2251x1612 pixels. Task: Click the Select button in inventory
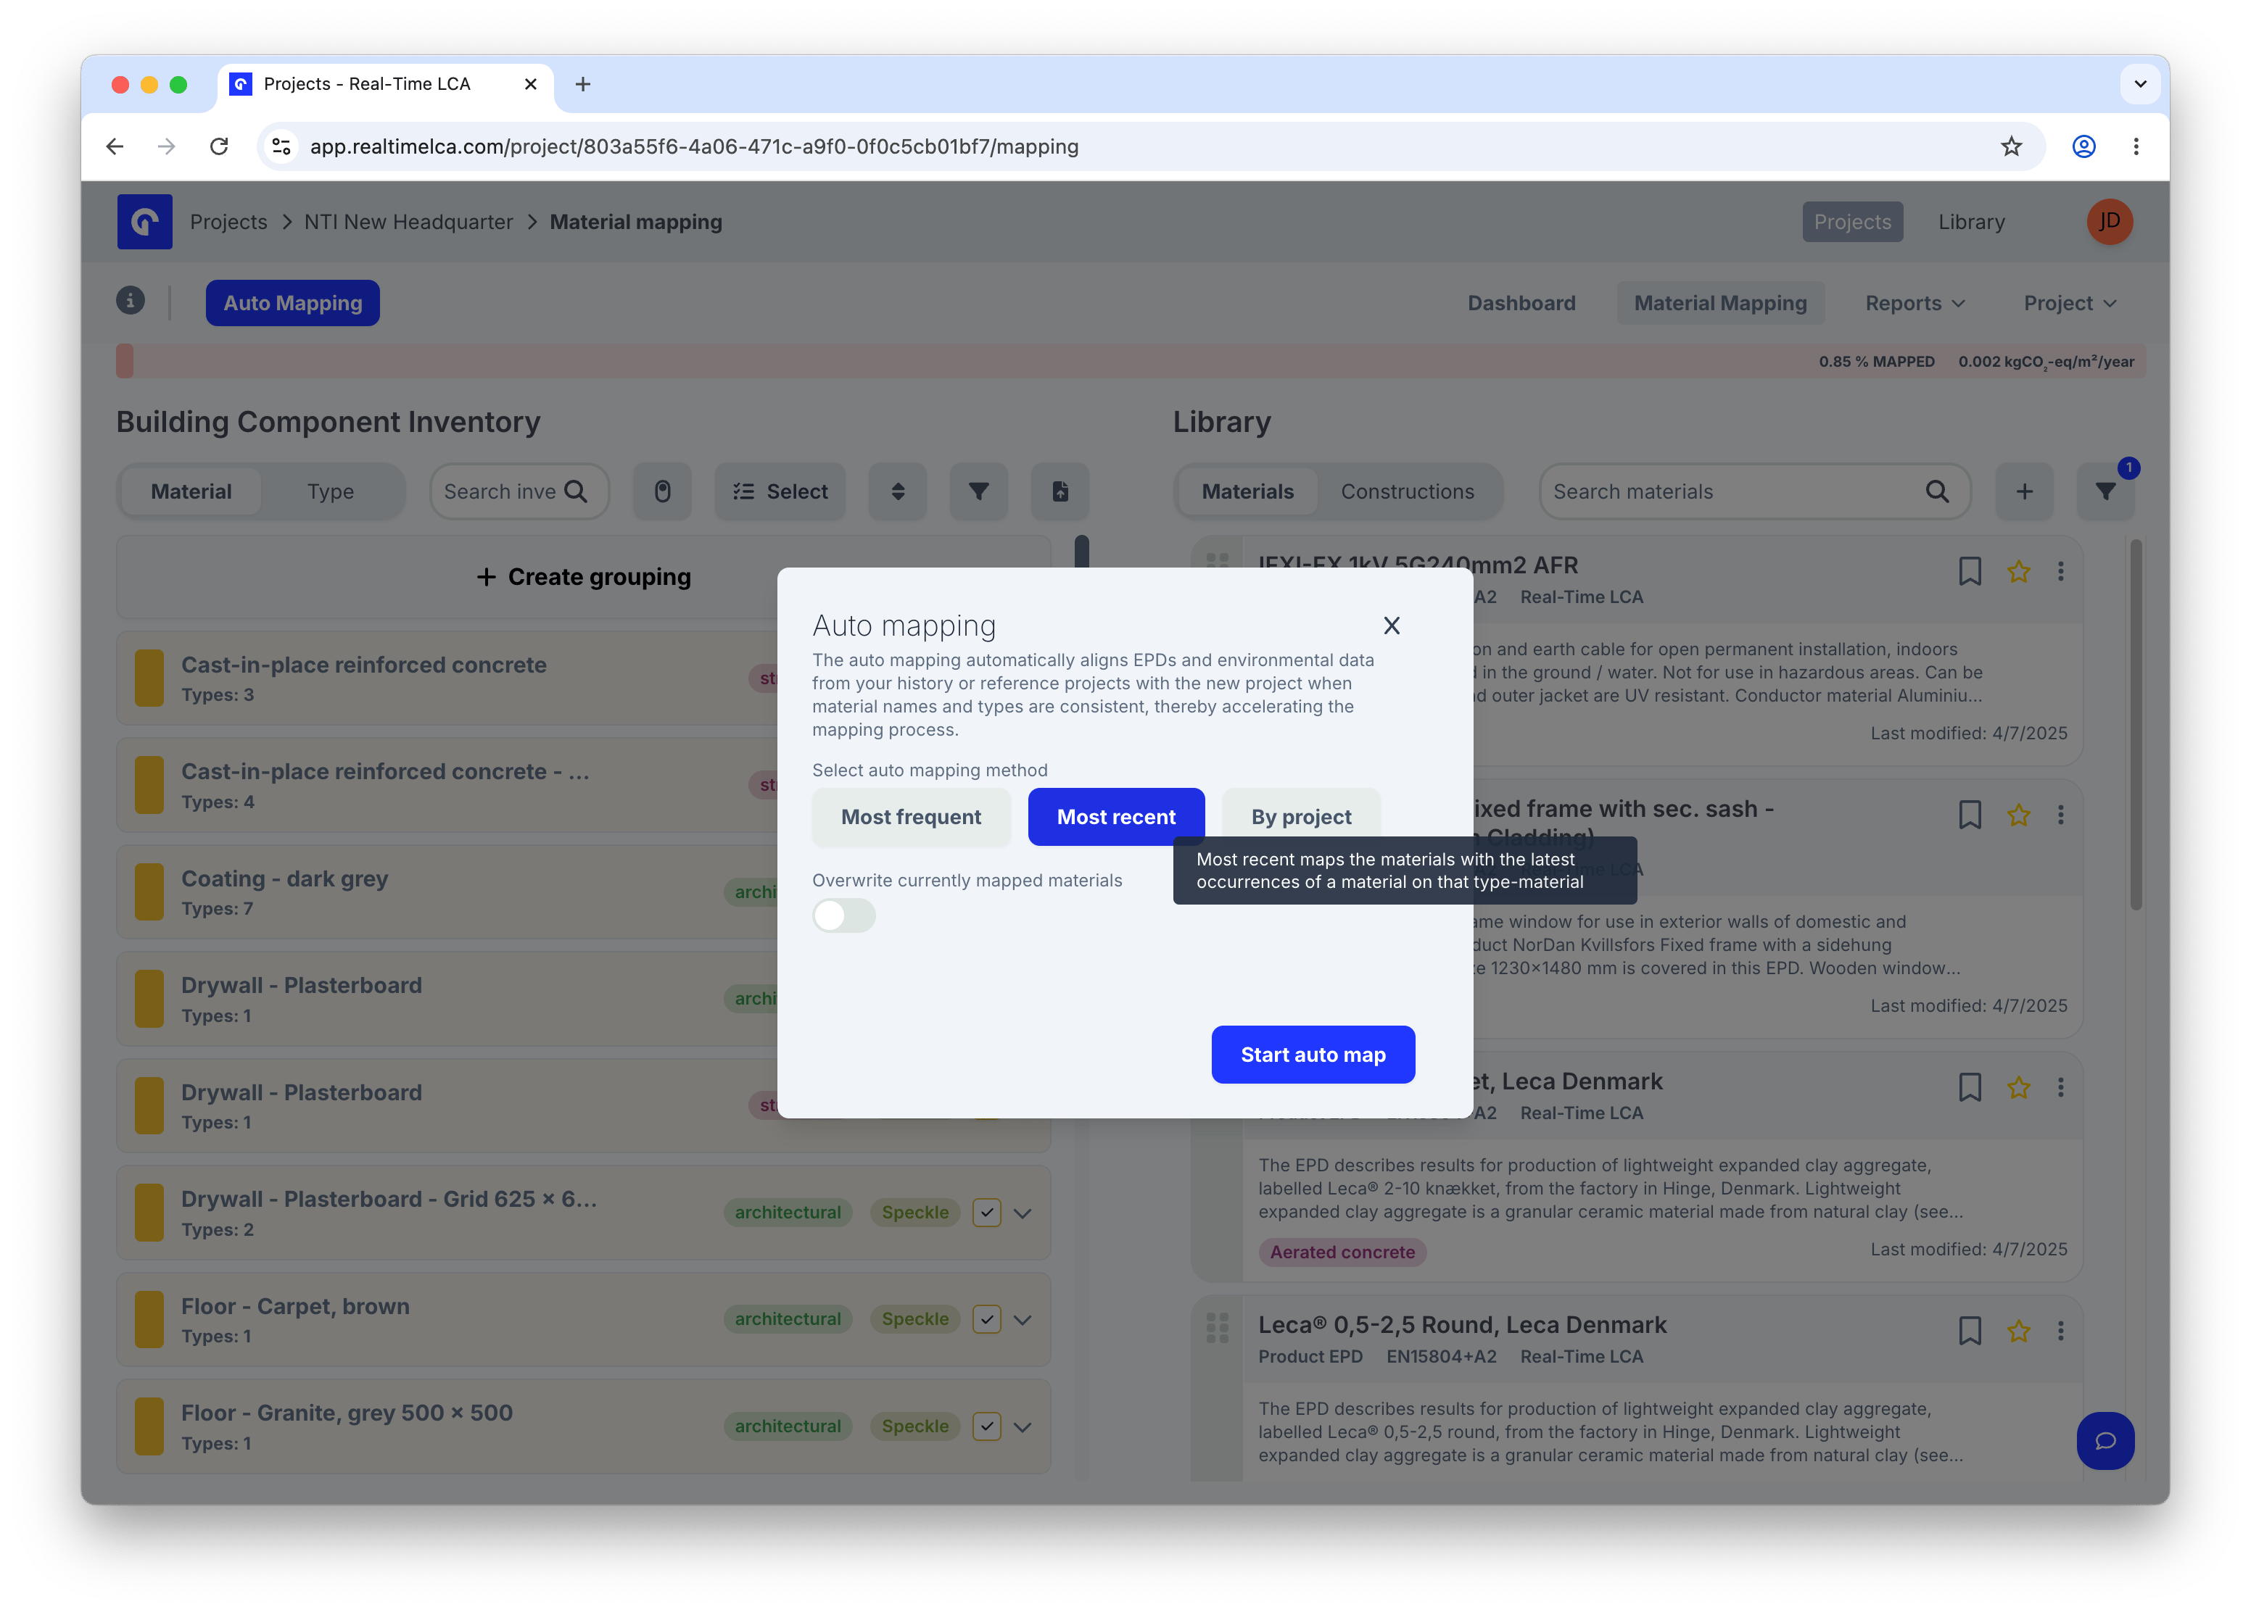tap(780, 491)
